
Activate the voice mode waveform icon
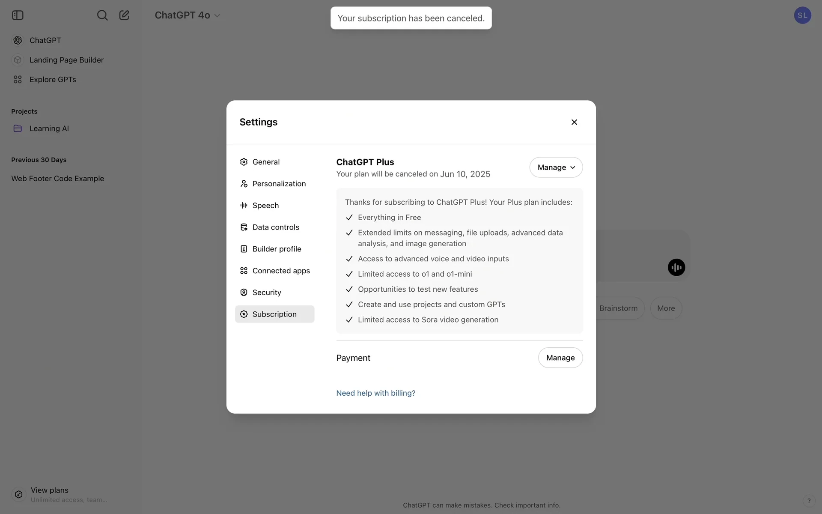pyautogui.click(x=676, y=267)
